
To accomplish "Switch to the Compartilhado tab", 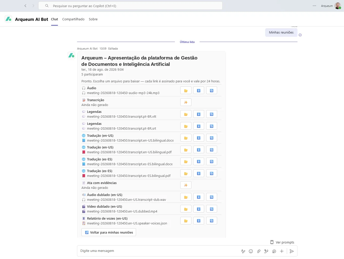I will pos(73,19).
